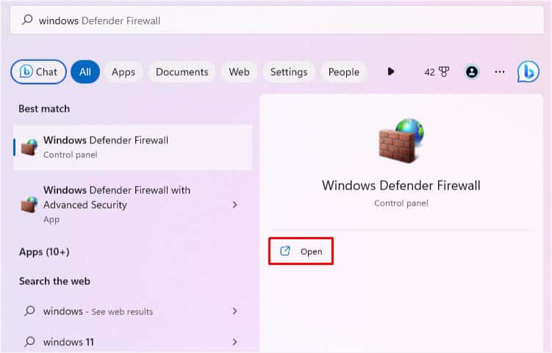Screen dimensions: 552x353
Task: Expand chevron for 'windows 11' suggestion
Action: [x=234, y=341]
